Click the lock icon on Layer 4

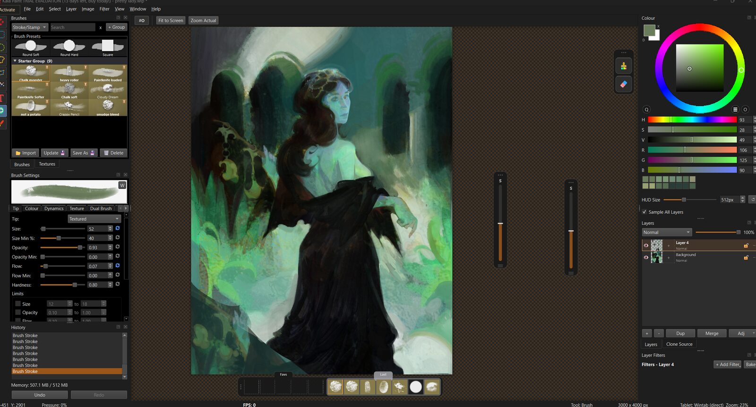coord(746,246)
